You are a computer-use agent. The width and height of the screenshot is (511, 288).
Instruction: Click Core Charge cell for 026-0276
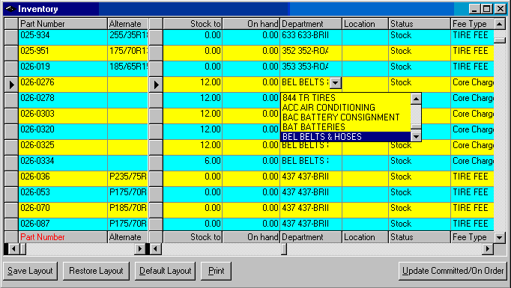(473, 85)
